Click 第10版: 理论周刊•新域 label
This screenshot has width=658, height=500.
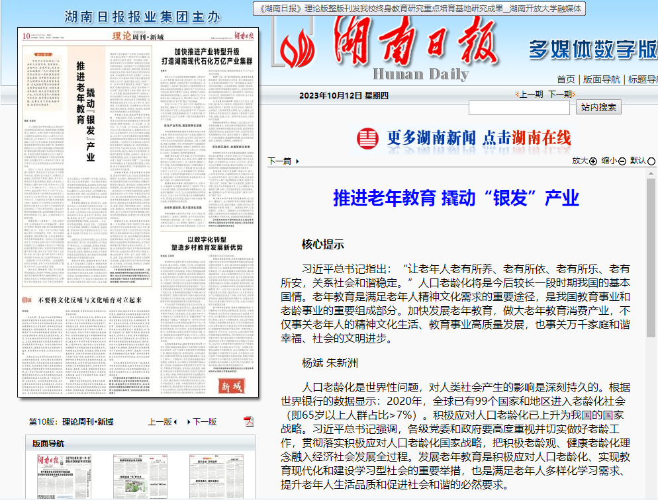click(71, 421)
